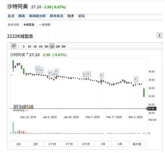Screen dimensions: 165x153
Task: Click the Feb 3, 2020 date label
Action: click(93, 117)
